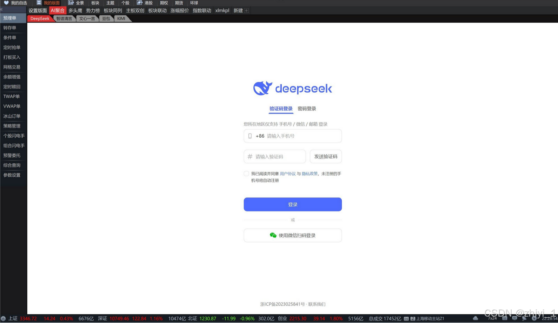Open the DeepSeek AI tab
The height and width of the screenshot is (323, 558).
40,19
